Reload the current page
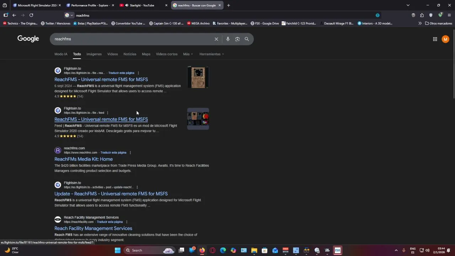The height and width of the screenshot is (256, 455). [x=31, y=15]
